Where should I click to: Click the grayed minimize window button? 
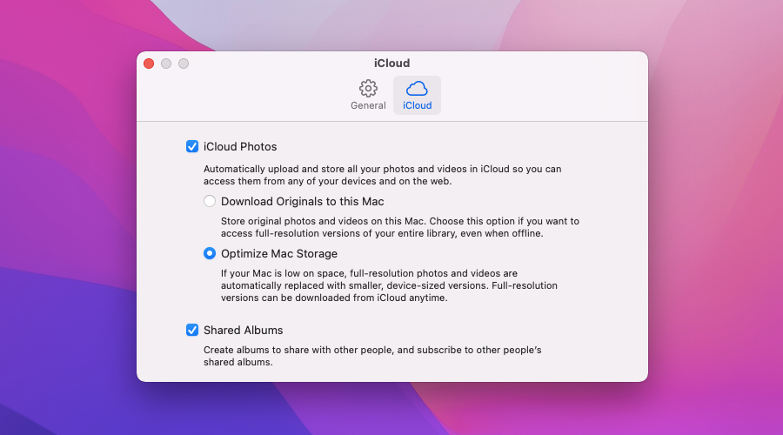click(166, 64)
